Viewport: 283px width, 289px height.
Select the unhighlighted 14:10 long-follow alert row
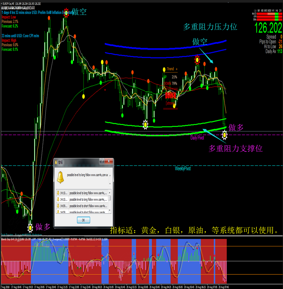[82, 199]
